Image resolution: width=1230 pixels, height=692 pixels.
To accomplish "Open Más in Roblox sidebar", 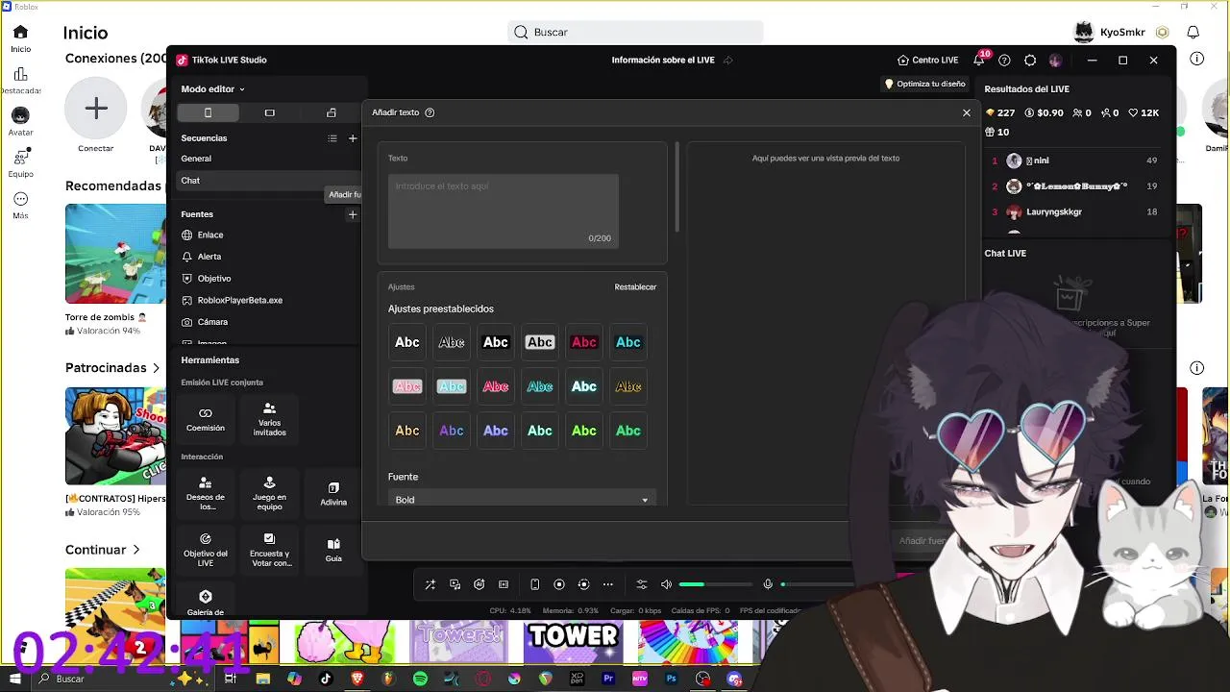I will point(20,206).
